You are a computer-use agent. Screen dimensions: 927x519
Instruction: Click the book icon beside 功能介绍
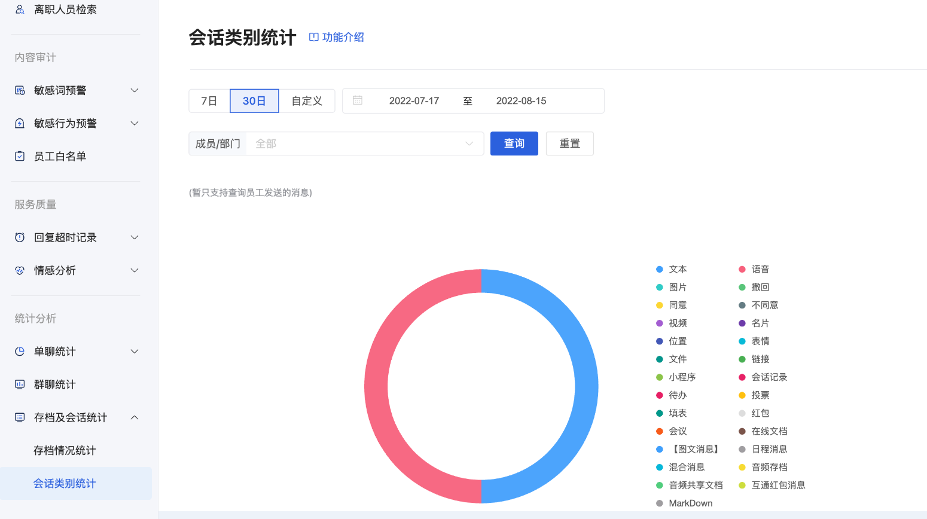(313, 37)
